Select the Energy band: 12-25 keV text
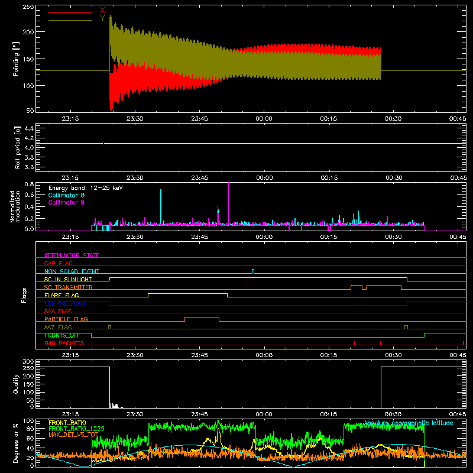Screen dimensions: 473x473 point(86,188)
